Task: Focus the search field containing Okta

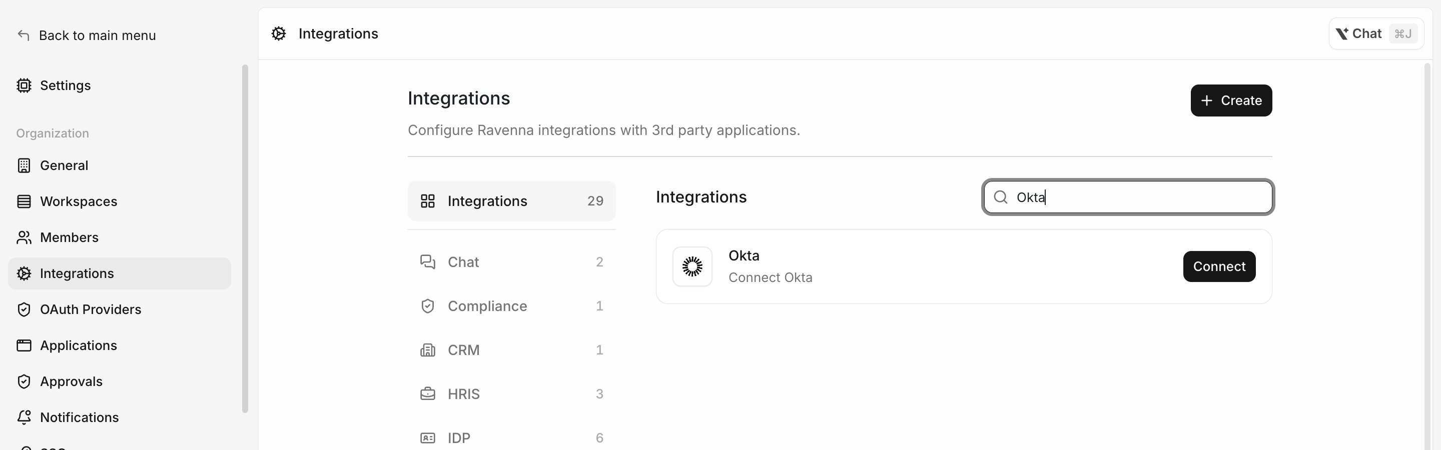Action: click(x=1128, y=197)
